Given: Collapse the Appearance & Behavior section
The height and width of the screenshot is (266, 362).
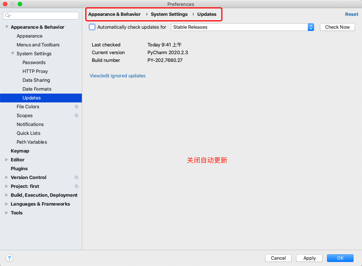Looking at the screenshot, I should (7, 27).
